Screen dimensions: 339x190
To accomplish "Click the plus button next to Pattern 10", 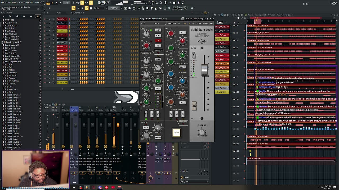I will coord(122,8).
